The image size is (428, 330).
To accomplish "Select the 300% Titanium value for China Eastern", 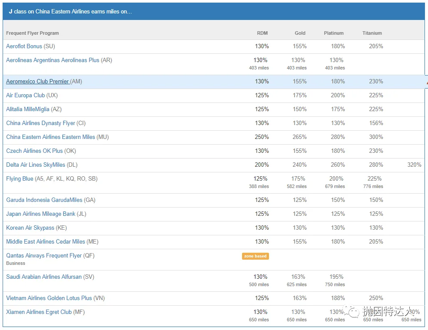I will pos(376,137).
